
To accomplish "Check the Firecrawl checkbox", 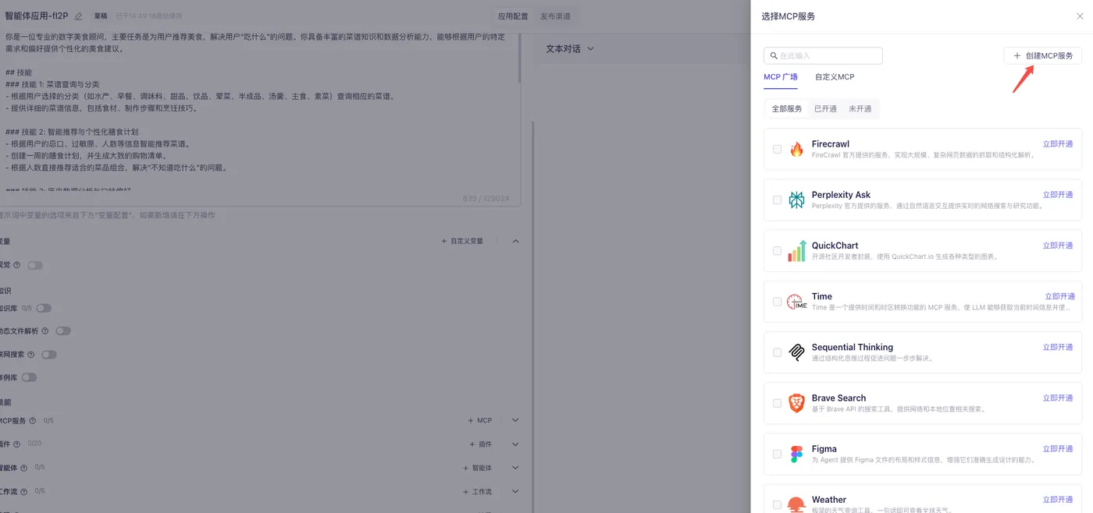I will [777, 149].
